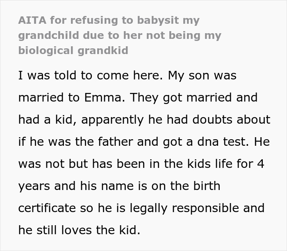Click "biological grandkid" in the title
This screenshot has height=251, width=287.
point(73,50)
